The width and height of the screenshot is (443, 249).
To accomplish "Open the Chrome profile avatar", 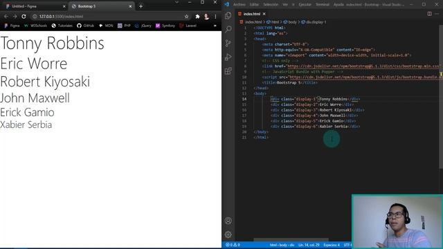I will click(206, 17).
